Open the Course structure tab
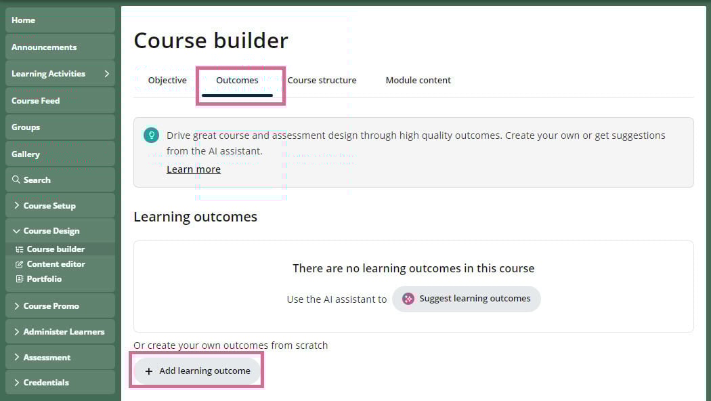The width and height of the screenshot is (711, 401). (322, 80)
